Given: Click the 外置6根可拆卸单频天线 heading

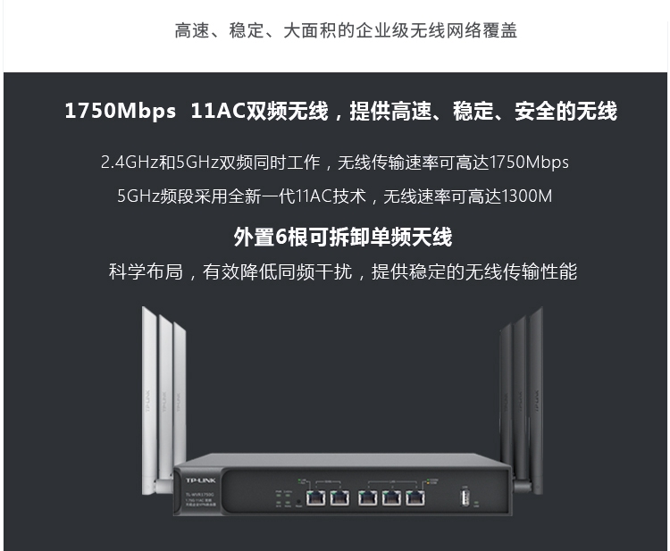Looking at the screenshot, I should tap(343, 237).
